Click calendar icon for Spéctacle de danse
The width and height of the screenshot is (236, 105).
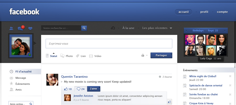click(x=185, y=86)
